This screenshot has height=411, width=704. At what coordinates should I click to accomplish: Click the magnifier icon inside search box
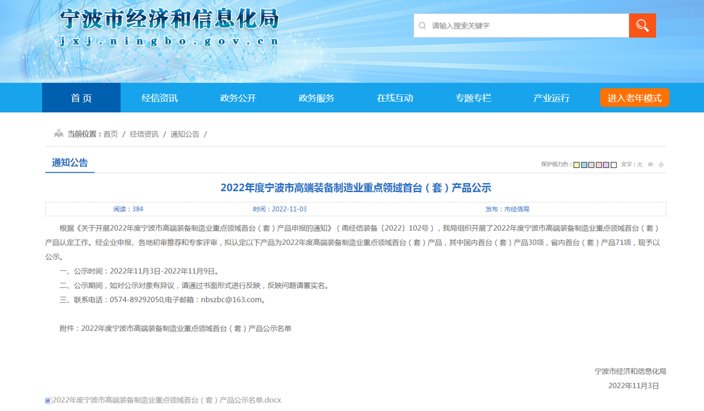pos(422,26)
